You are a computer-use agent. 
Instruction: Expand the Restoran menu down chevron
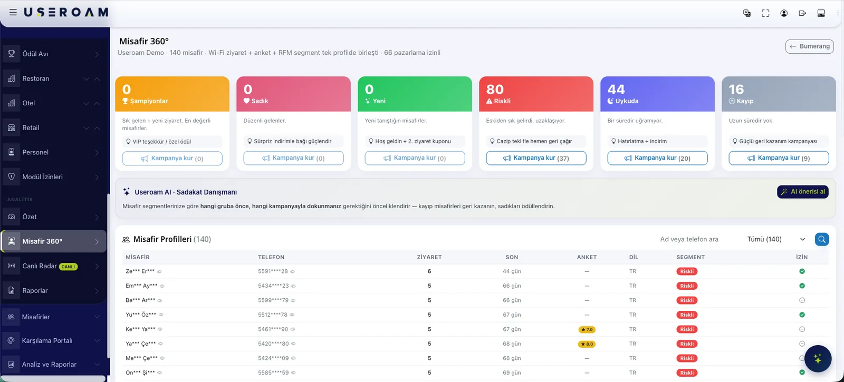tap(87, 79)
